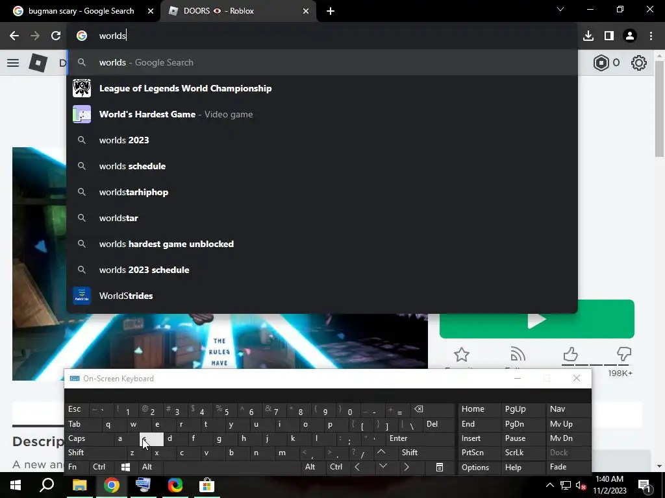Image resolution: width=665 pixels, height=498 pixels.
Task: Select 'worlds - Google Search' suggestion
Action: 322,62
